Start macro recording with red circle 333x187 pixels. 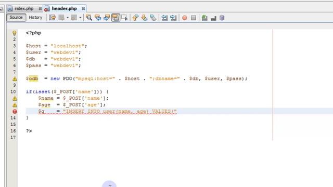[x=185, y=18]
